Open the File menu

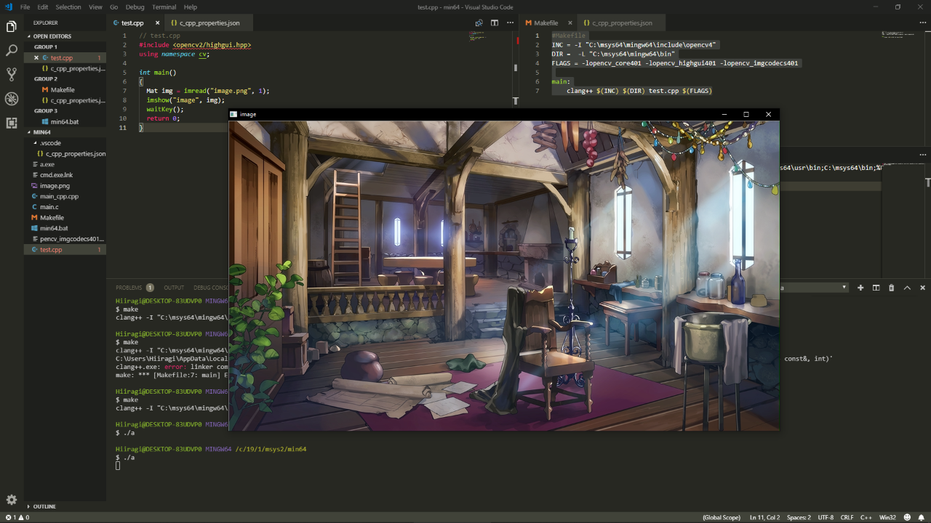tap(25, 7)
